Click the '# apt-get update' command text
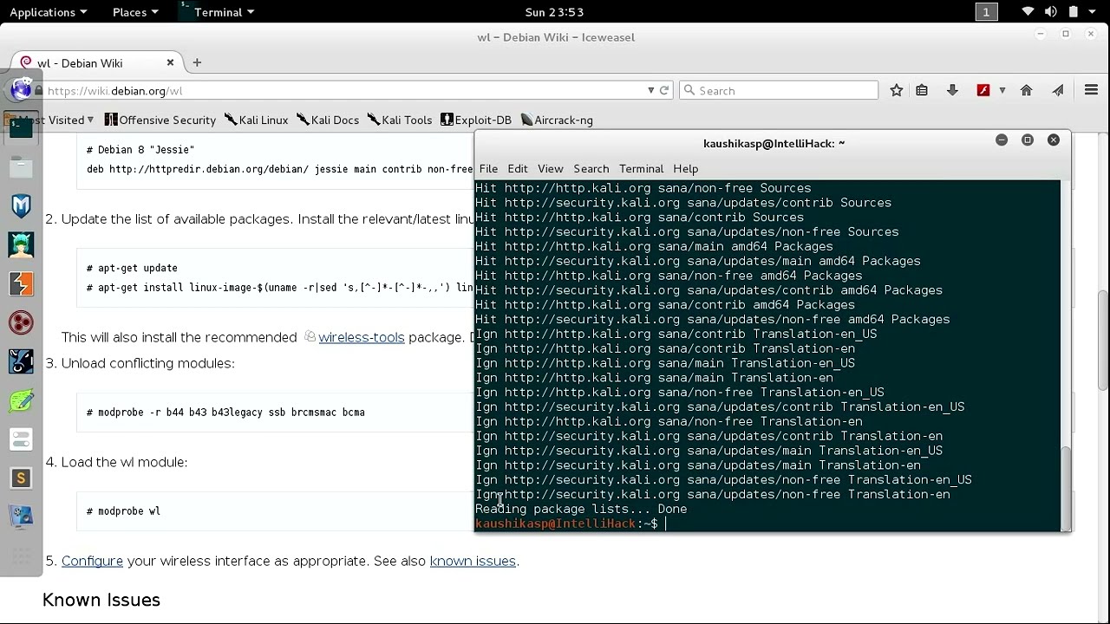 point(132,269)
